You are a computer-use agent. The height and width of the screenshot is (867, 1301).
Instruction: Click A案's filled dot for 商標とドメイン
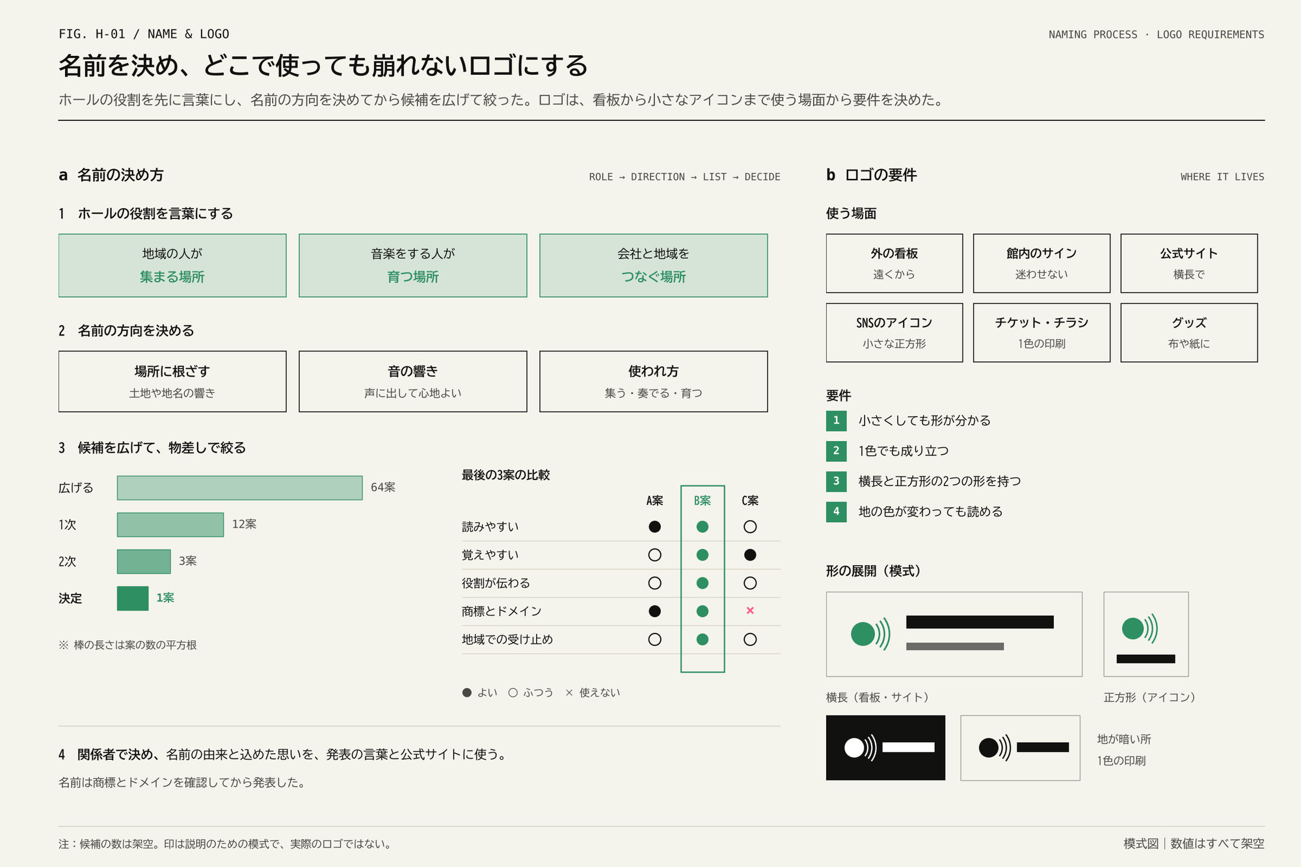click(x=655, y=611)
